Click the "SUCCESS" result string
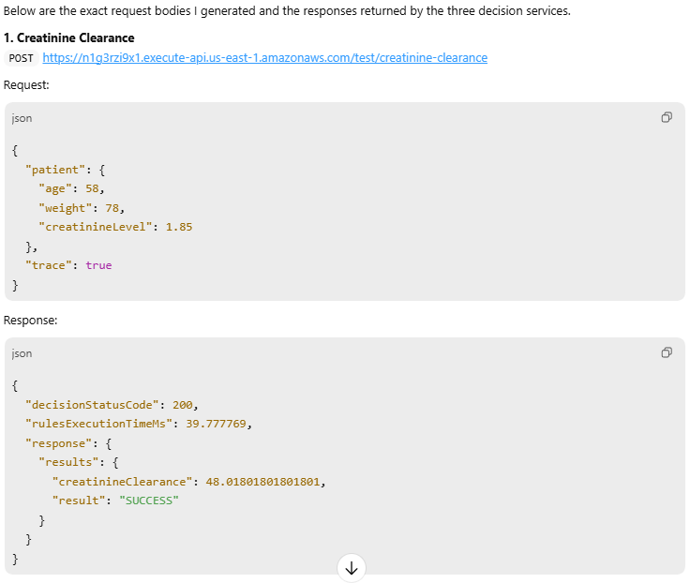The width and height of the screenshot is (690, 583). pyautogui.click(x=149, y=500)
